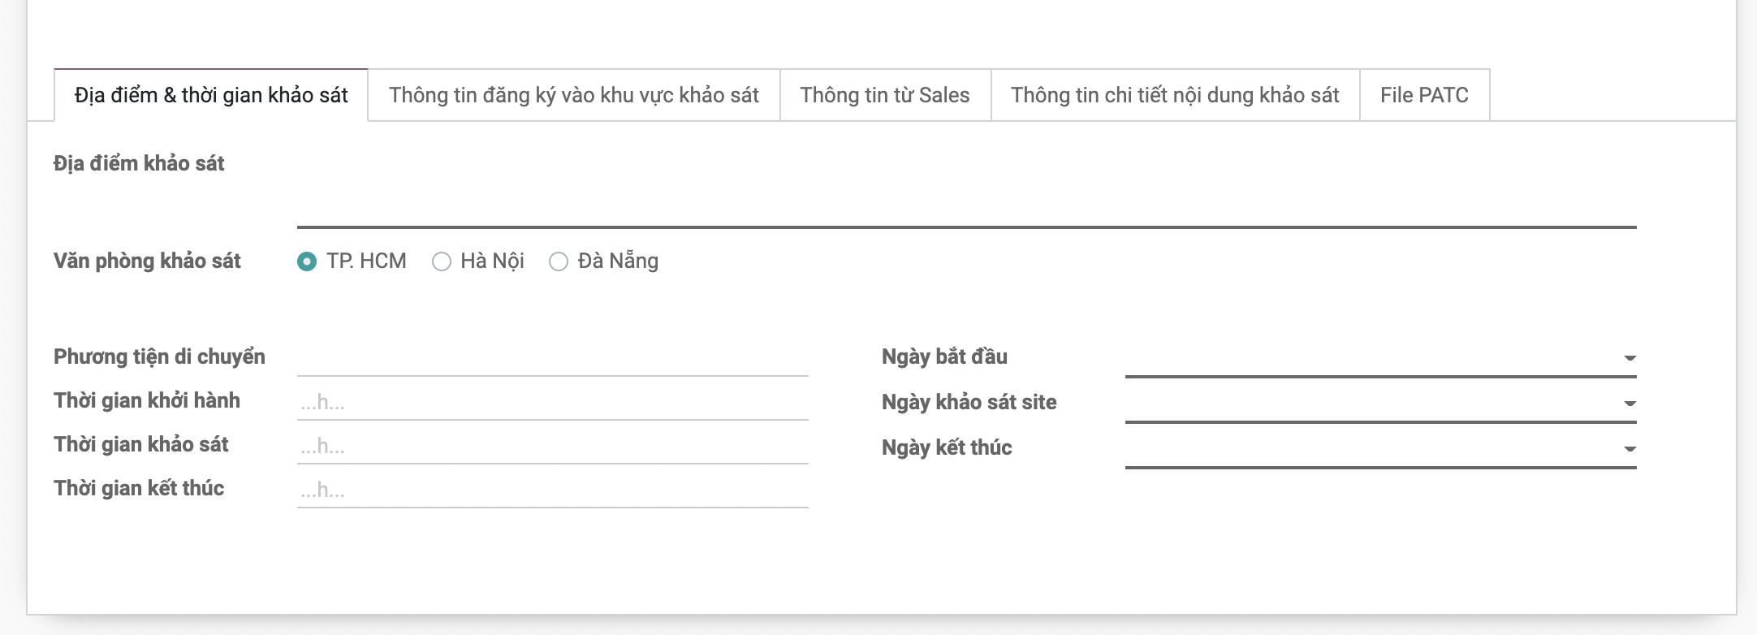Select the TP. HCM office radio button

pos(307,261)
